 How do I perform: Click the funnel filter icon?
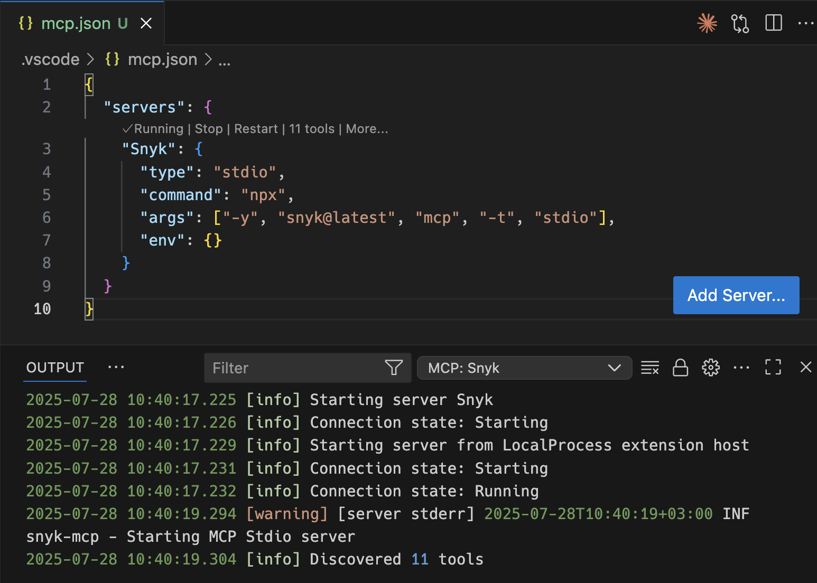pos(394,368)
